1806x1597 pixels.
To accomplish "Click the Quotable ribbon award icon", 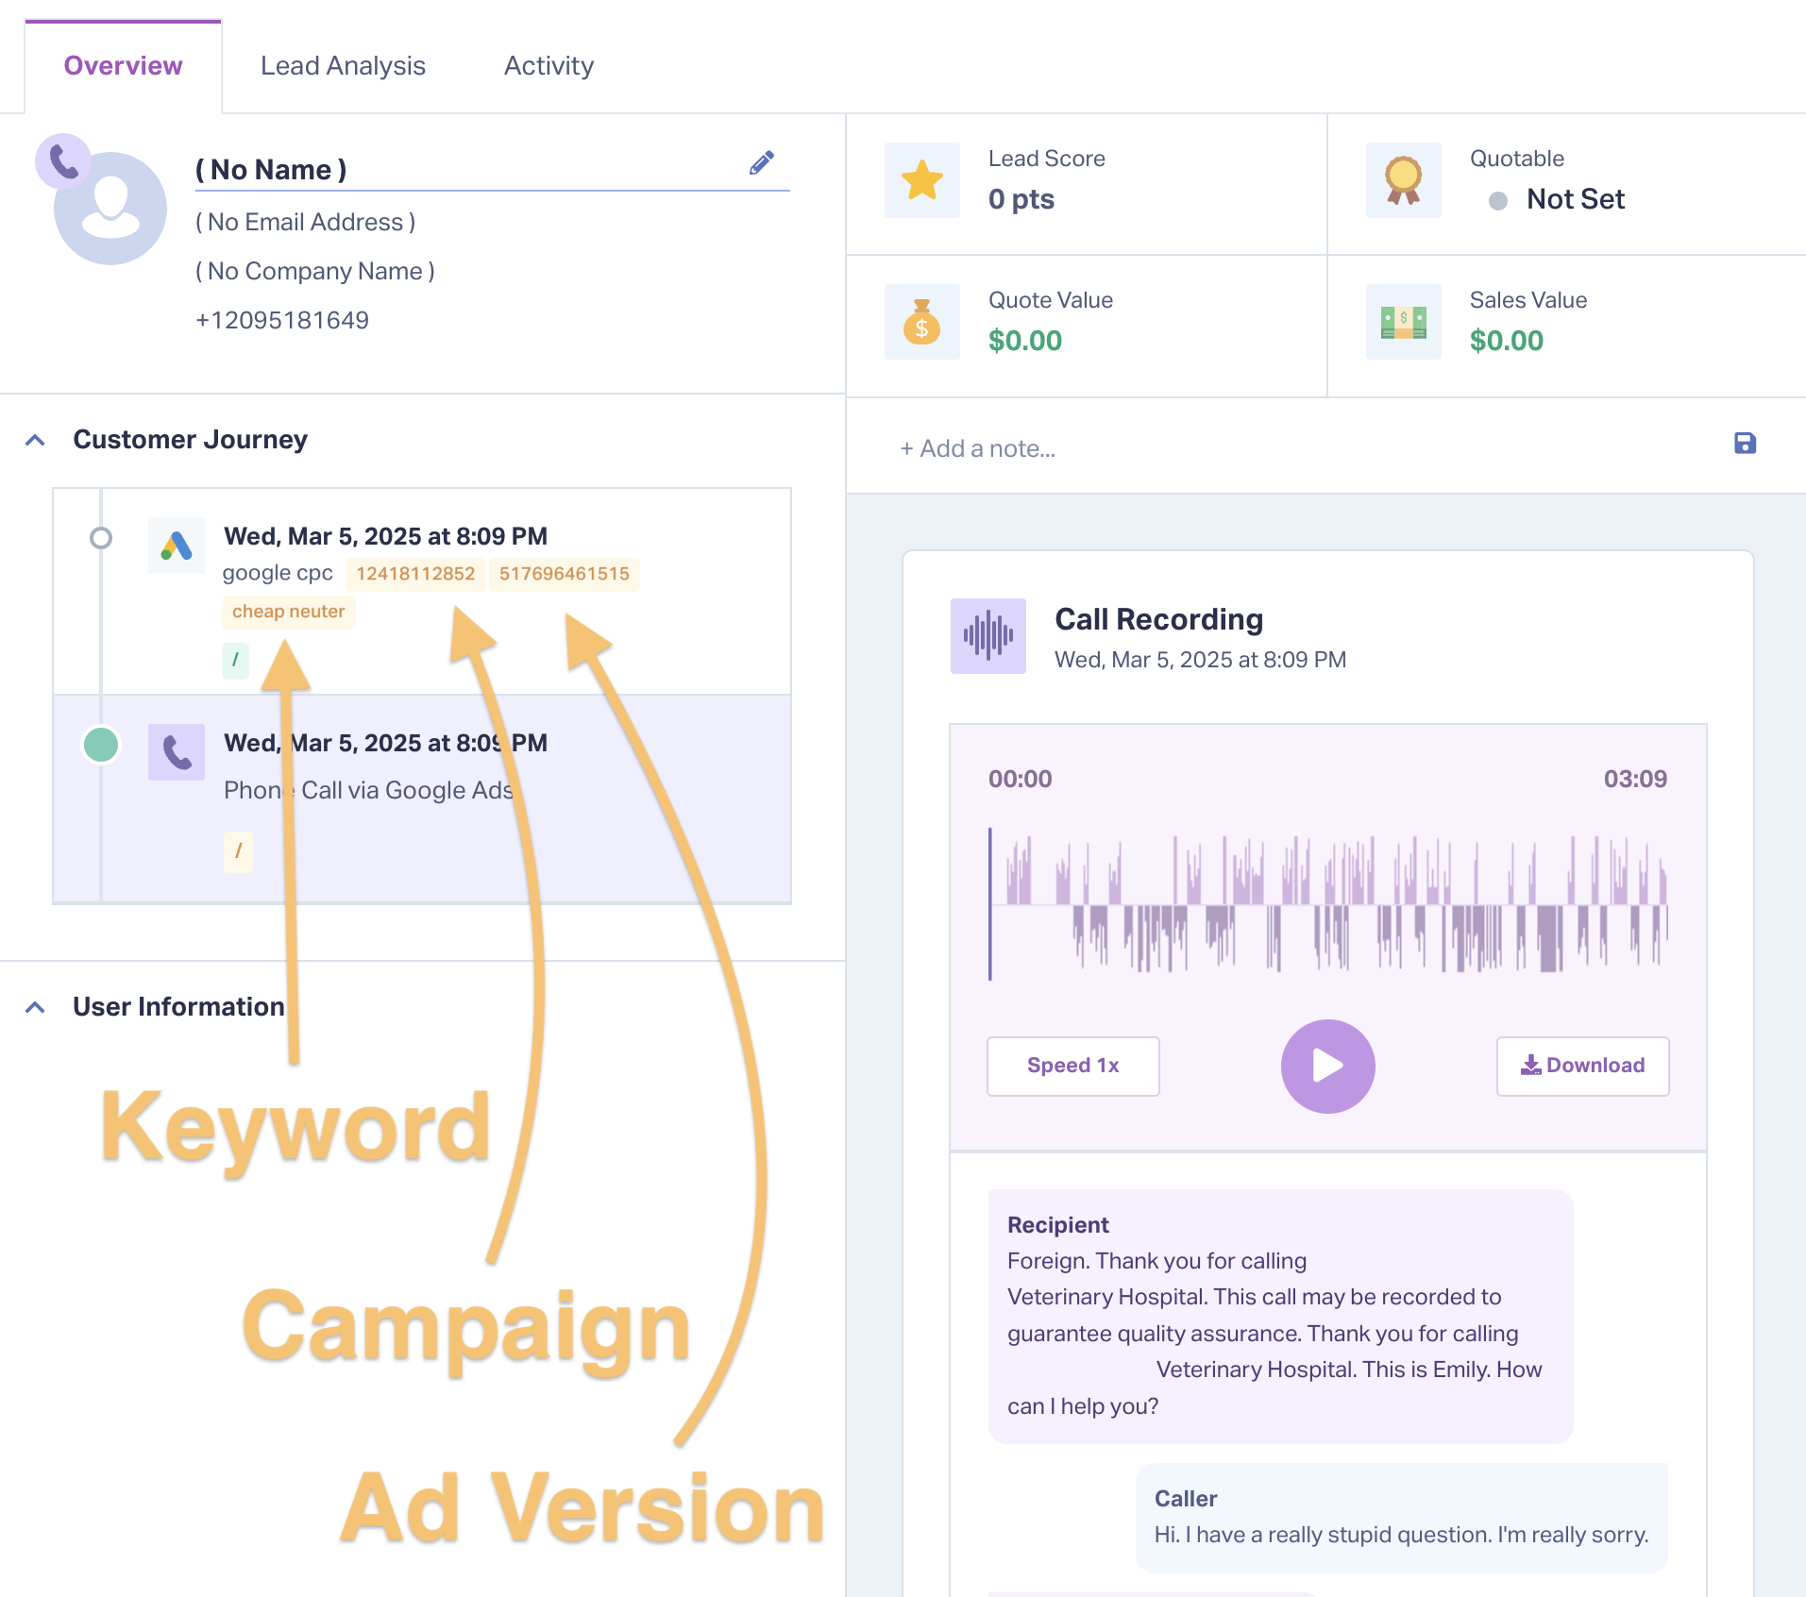I will click(1404, 180).
